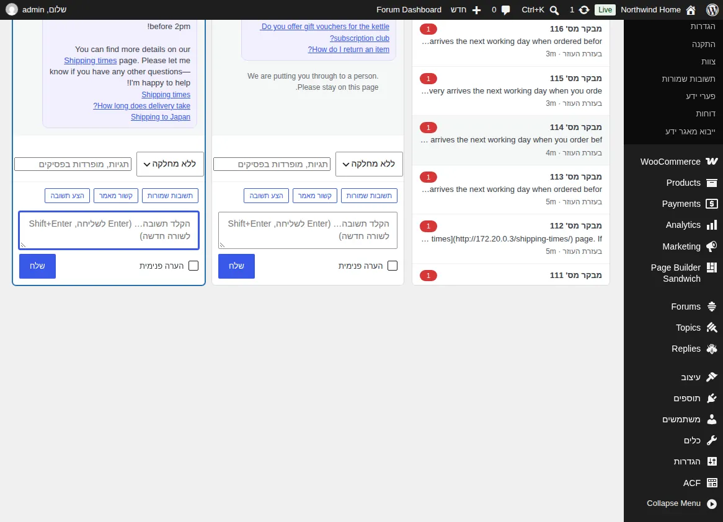723x522 pixels.
Task: Click the עיצוב paintbrush icon
Action: (x=711, y=377)
